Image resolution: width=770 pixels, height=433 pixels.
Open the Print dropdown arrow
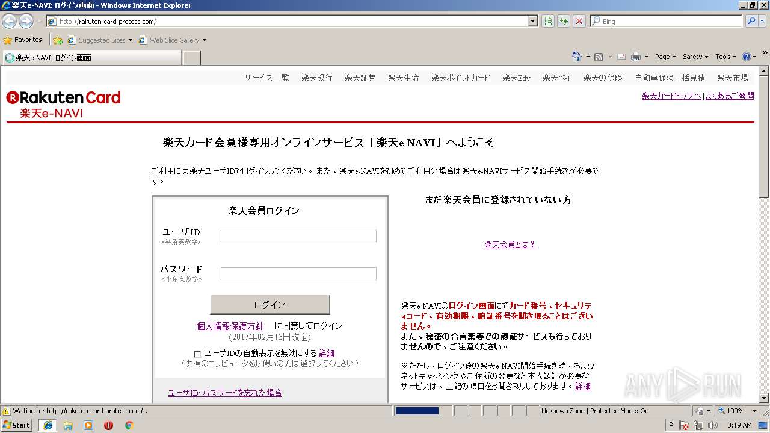tap(647, 57)
